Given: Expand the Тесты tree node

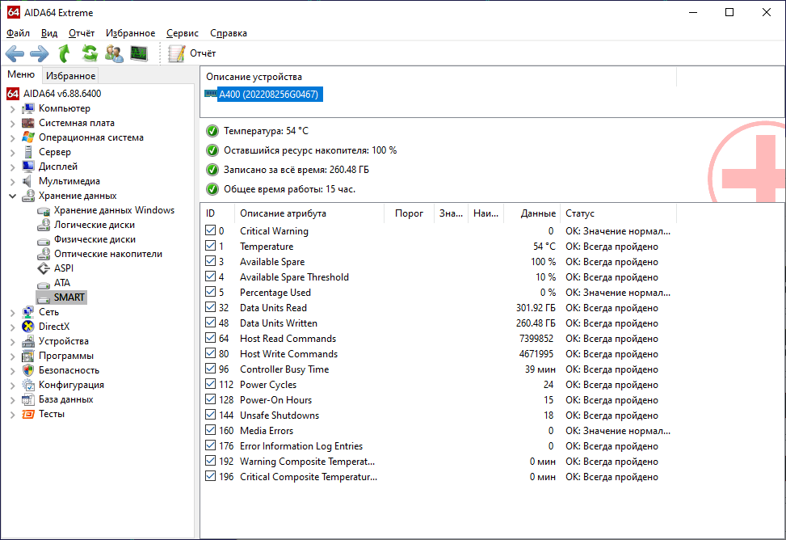Looking at the screenshot, I should 13,415.
